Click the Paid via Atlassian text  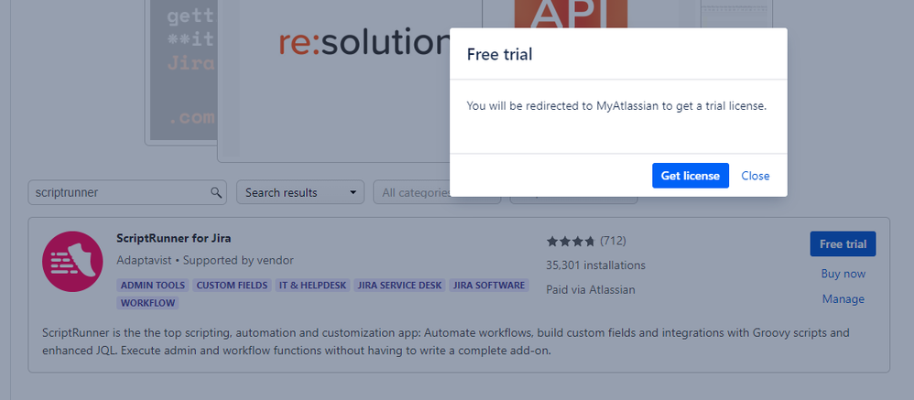coord(591,289)
